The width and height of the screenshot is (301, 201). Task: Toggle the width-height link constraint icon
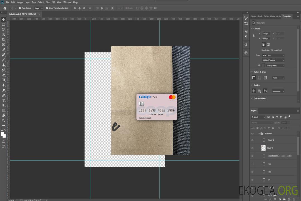[254, 36]
